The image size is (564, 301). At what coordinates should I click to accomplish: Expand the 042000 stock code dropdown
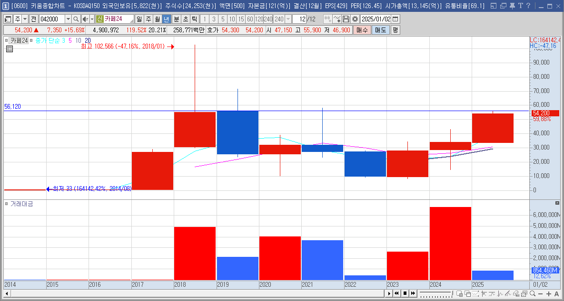point(69,19)
